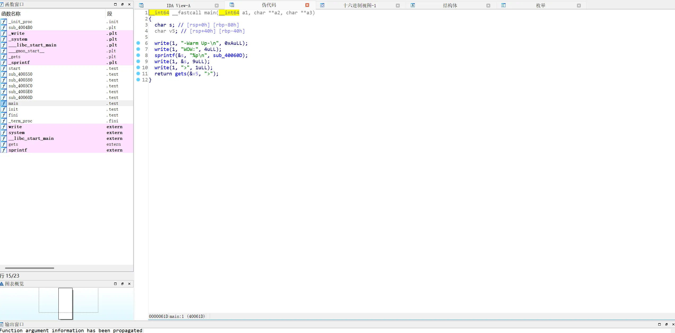The height and width of the screenshot is (333, 675).
Task: Click function icon beside sub_40060D
Action: [x=4, y=98]
